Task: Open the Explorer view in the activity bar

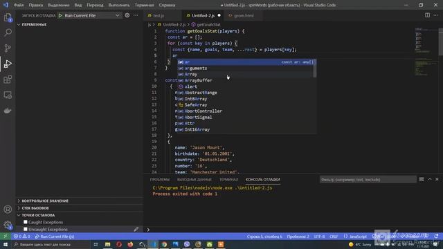Action: click(8, 17)
